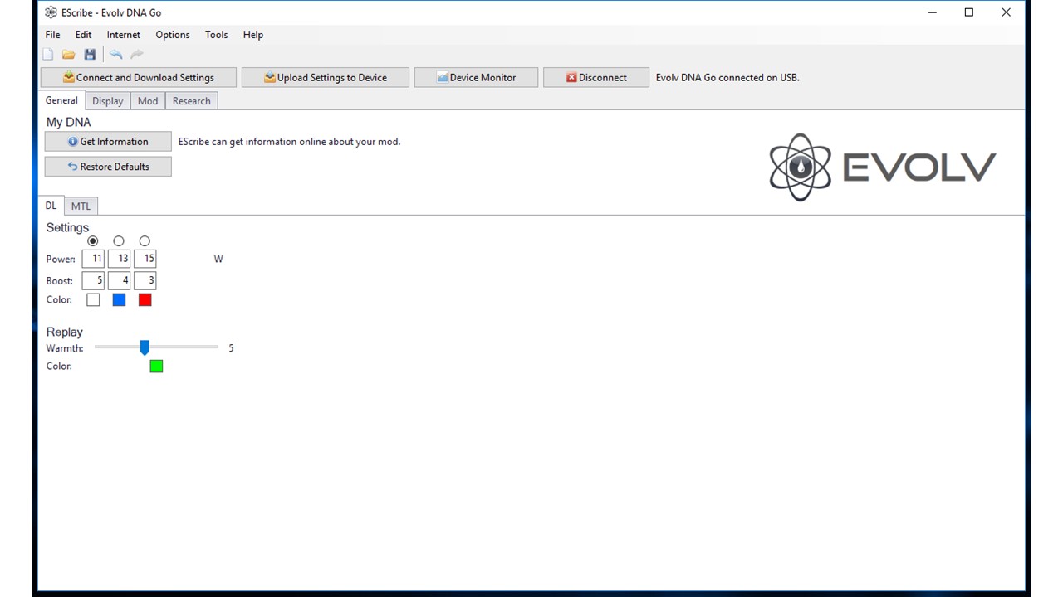Click the W unit label next to Power
The height and width of the screenshot is (597, 1063).
coord(218,259)
